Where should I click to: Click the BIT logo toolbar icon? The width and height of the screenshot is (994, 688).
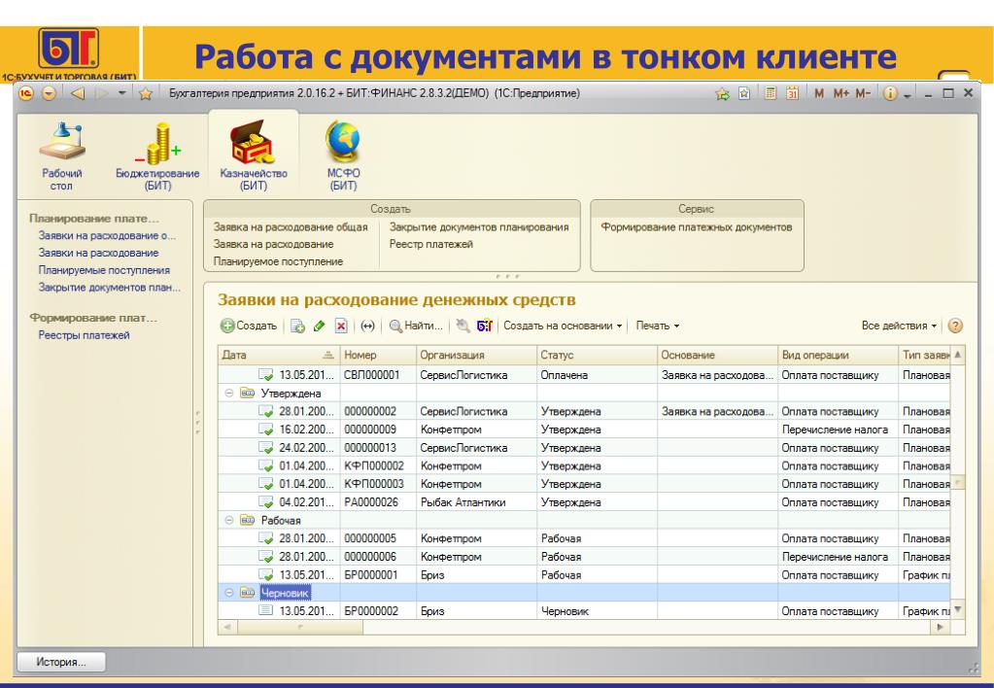tap(485, 326)
